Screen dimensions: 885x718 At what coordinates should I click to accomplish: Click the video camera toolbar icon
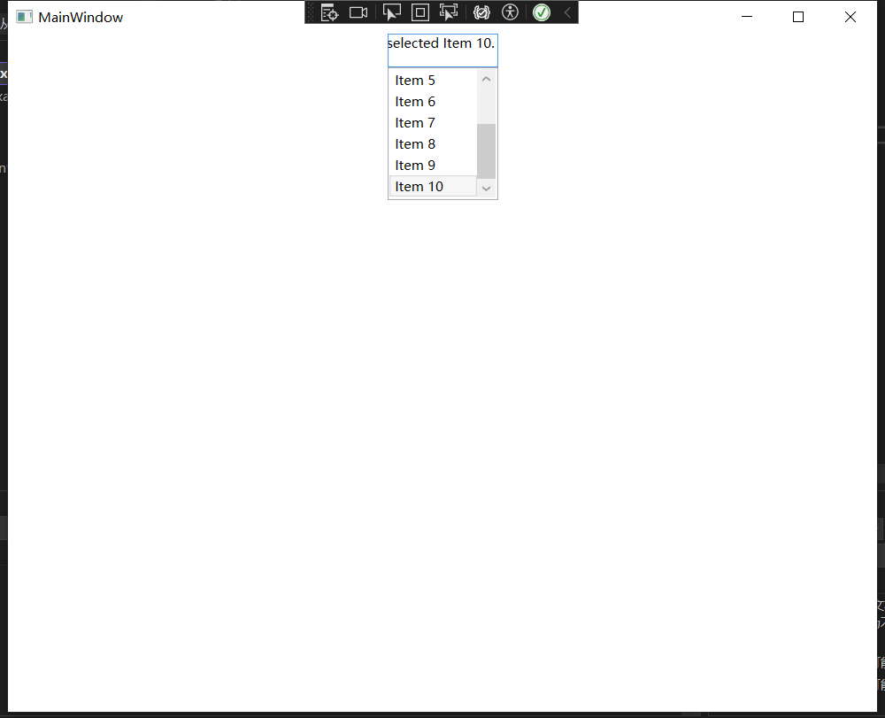pyautogui.click(x=358, y=12)
